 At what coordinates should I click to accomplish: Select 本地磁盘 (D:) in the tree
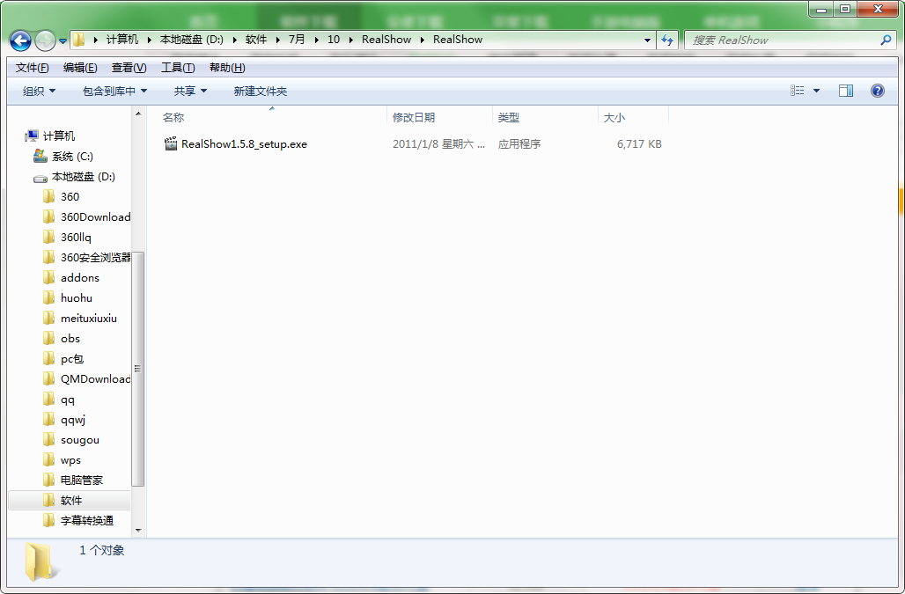[x=84, y=177]
